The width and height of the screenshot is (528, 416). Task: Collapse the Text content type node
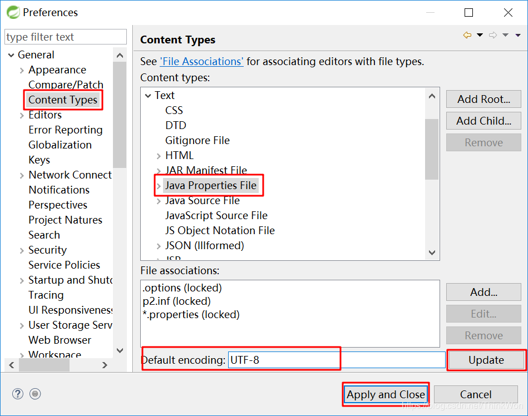pyautogui.click(x=148, y=96)
